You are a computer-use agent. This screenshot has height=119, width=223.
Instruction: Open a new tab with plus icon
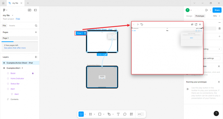(x=28, y=3)
